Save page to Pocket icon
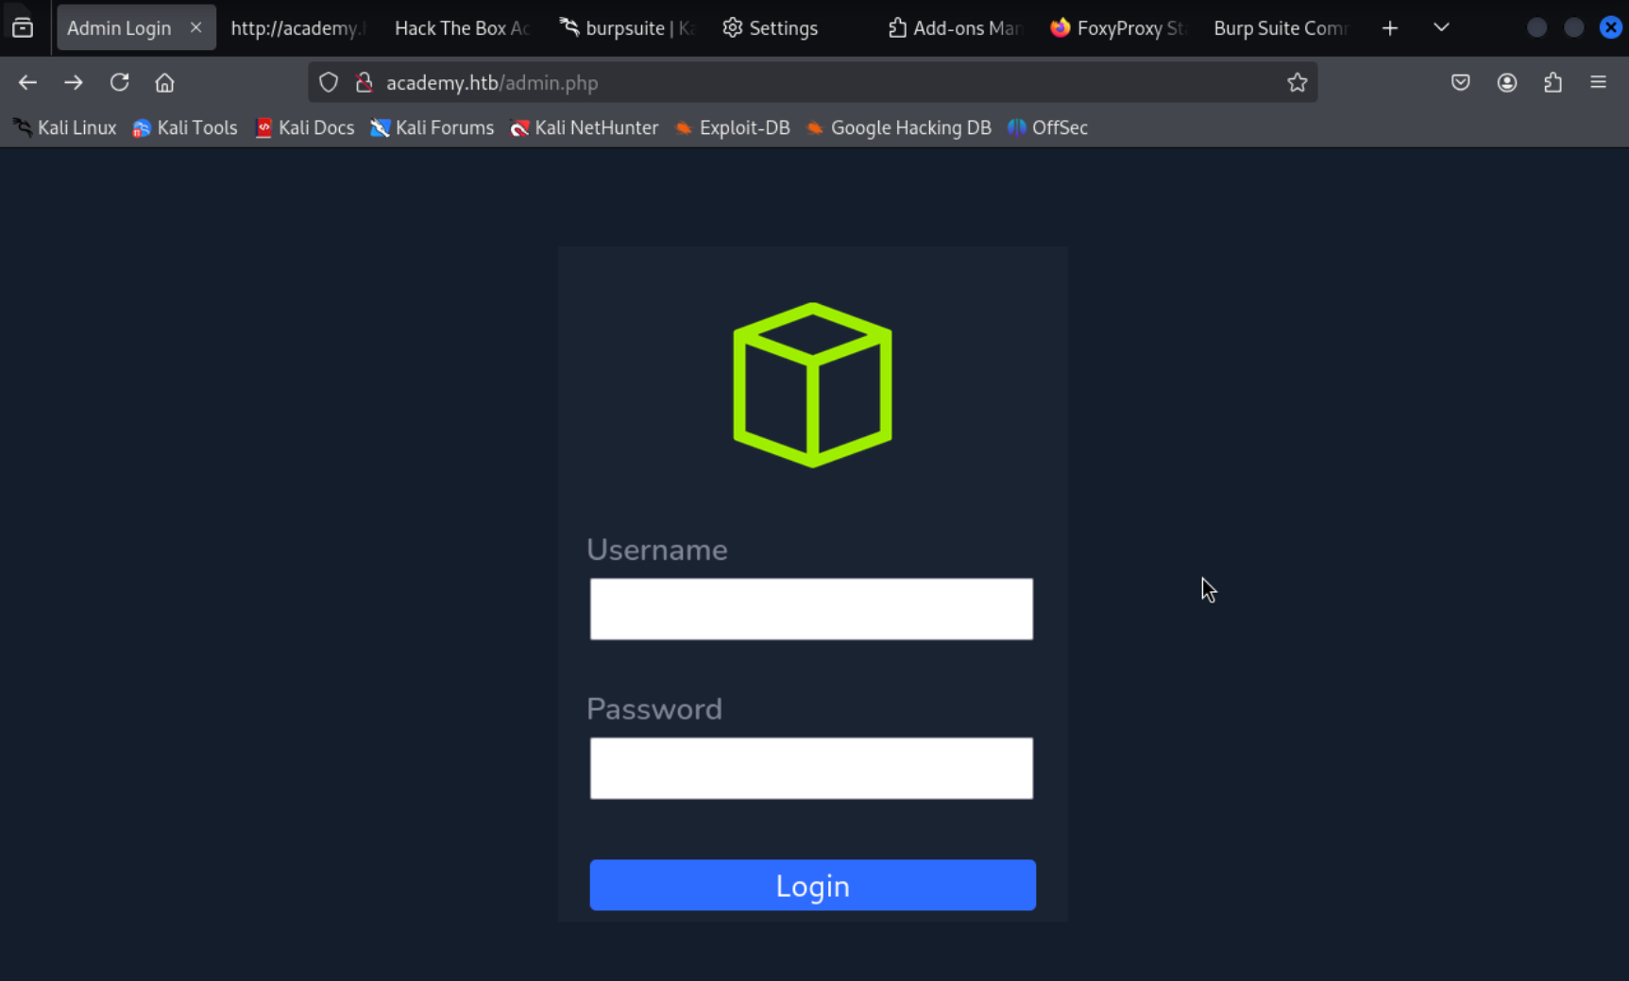The width and height of the screenshot is (1629, 981). point(1461,83)
